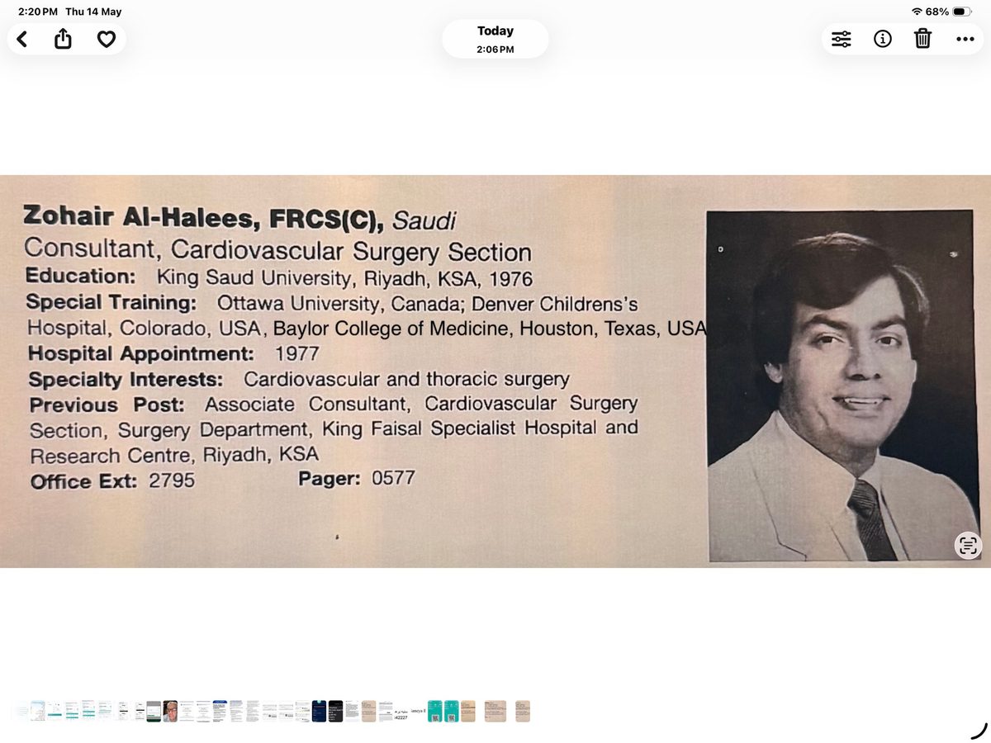Select the black screenshot thumbnail in filmstrip

click(335, 711)
